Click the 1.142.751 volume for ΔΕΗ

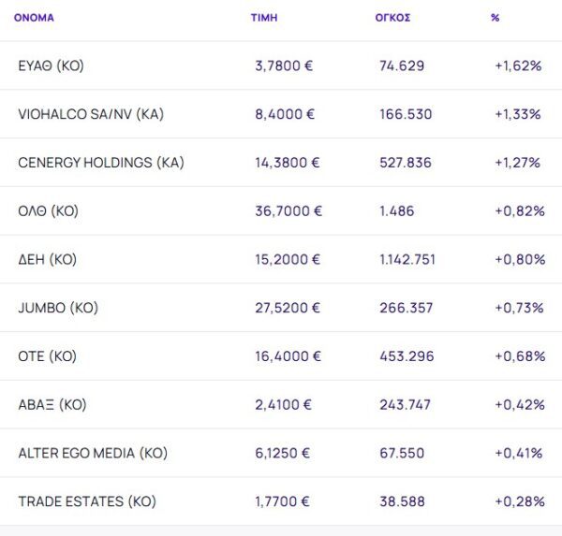pos(406,260)
